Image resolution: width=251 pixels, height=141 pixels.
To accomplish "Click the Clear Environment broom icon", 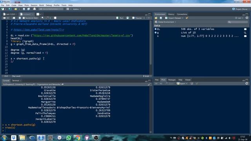I will 187,18.
